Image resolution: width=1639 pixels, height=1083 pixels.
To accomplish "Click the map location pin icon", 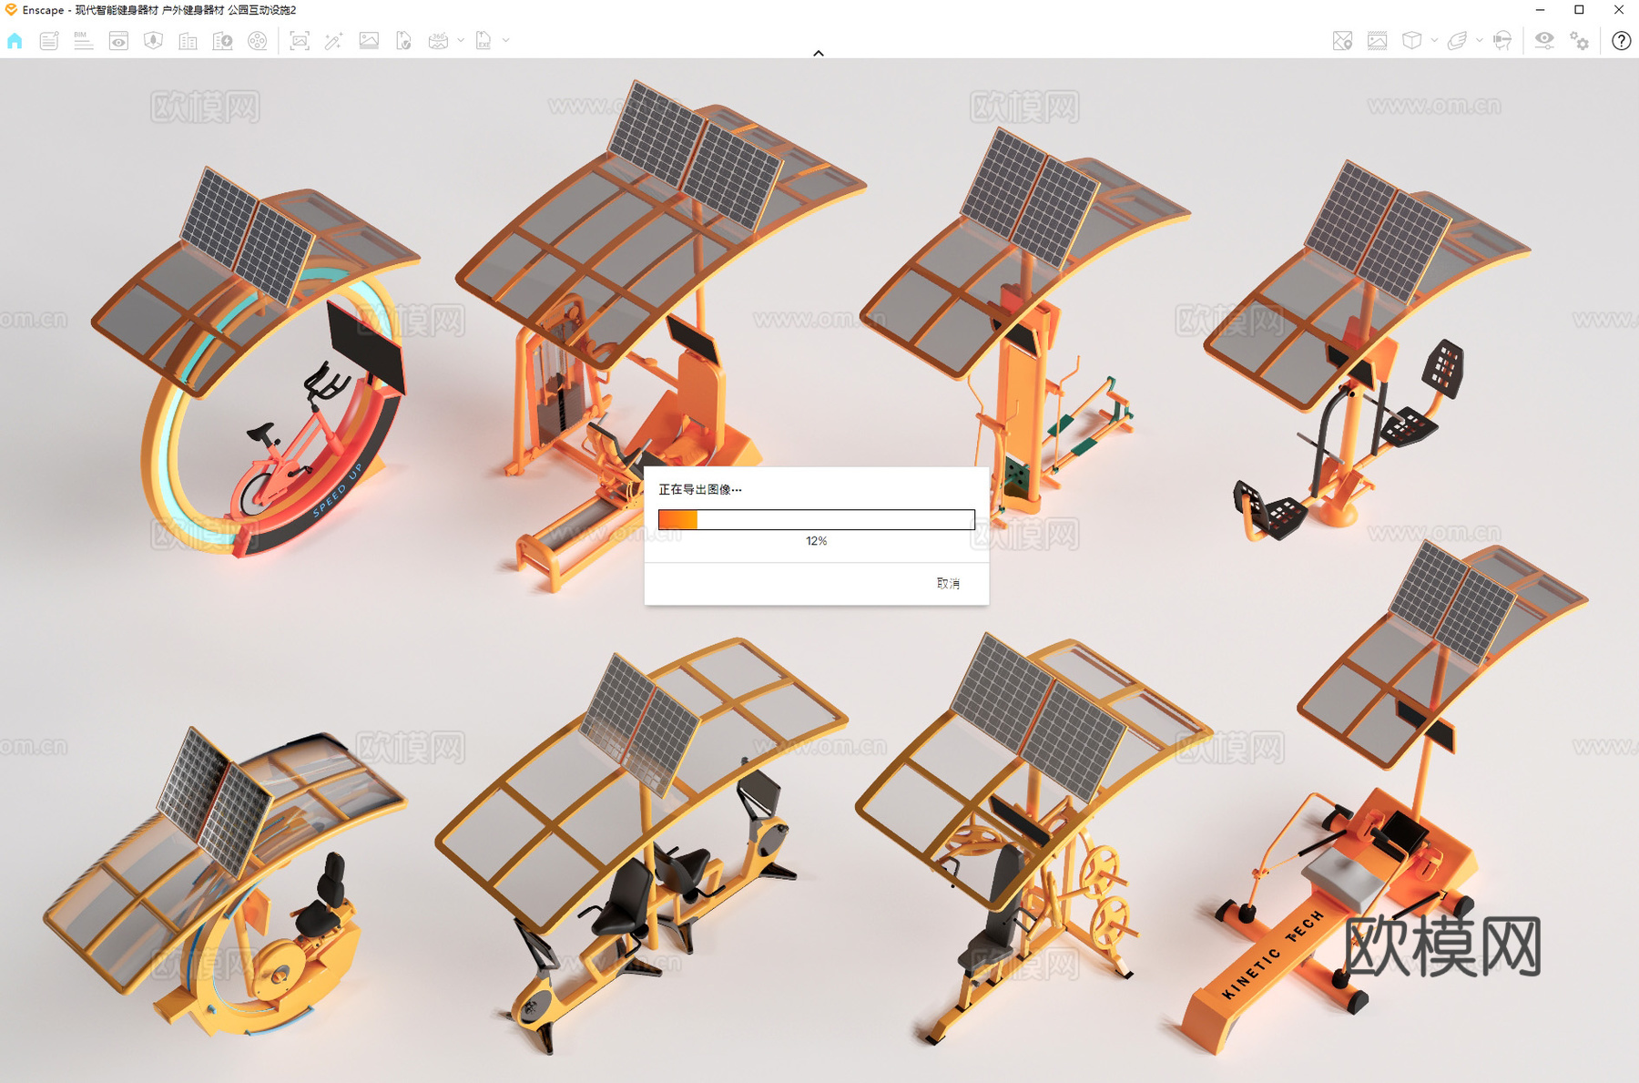I will click(x=1342, y=41).
